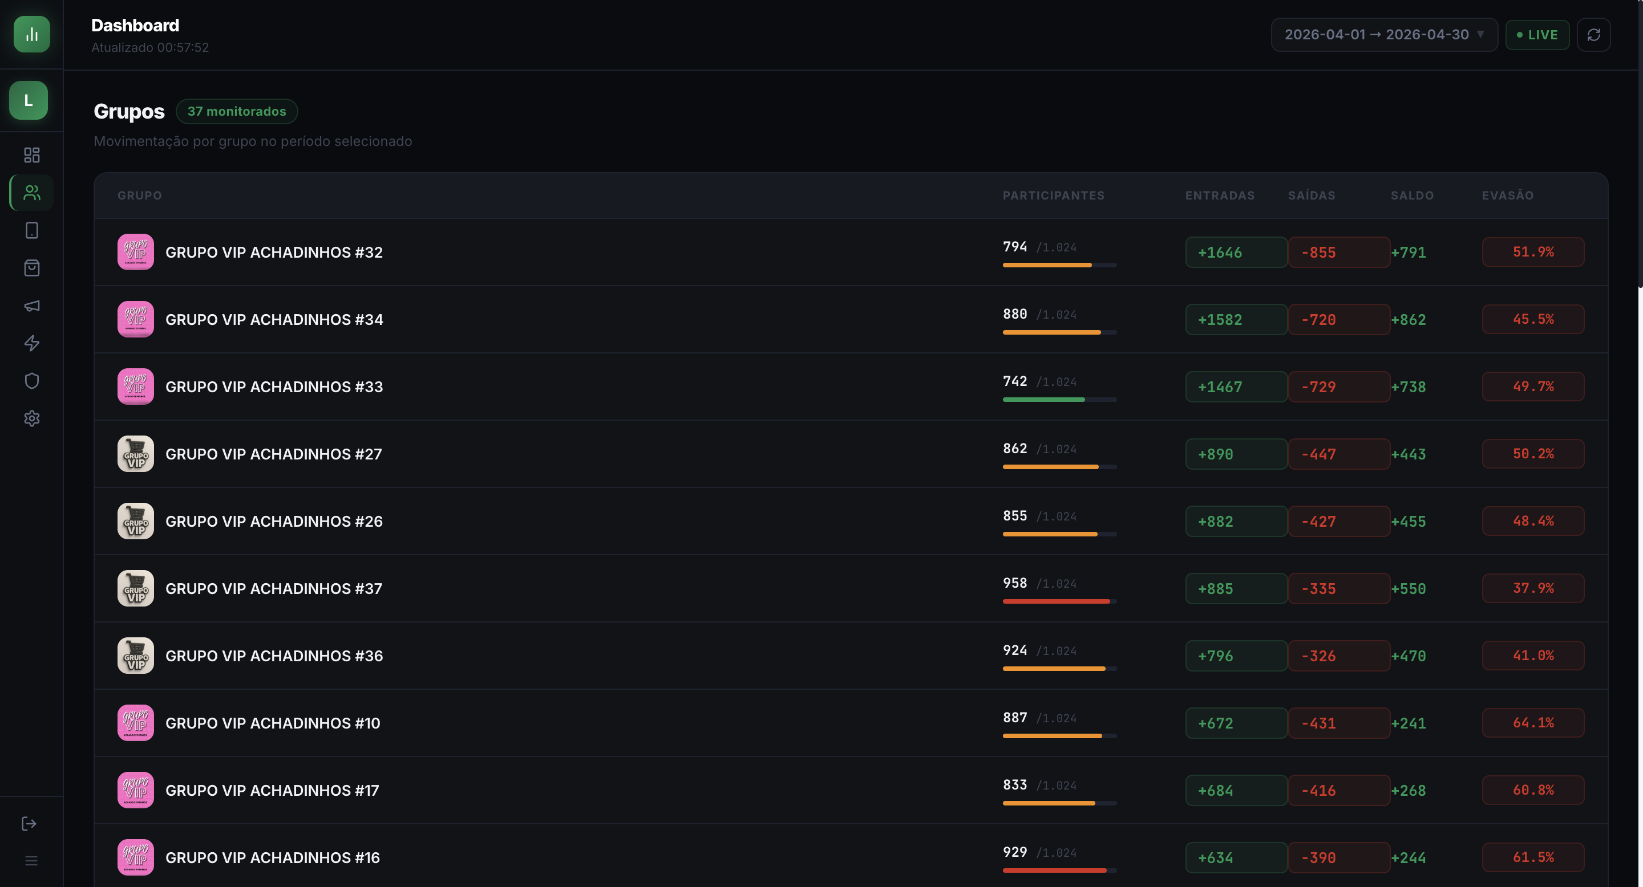Image resolution: width=1643 pixels, height=887 pixels.
Task: Open GRUPO VIP ACHADINHOS #33 row name
Action: (274, 387)
